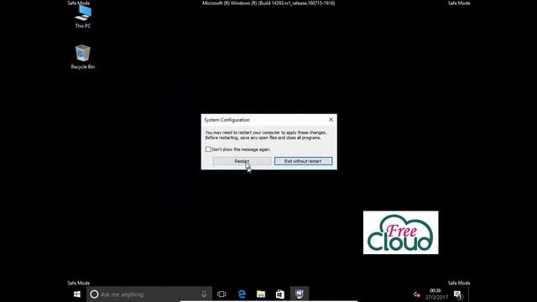Open File Explorer from the taskbar

point(261,294)
